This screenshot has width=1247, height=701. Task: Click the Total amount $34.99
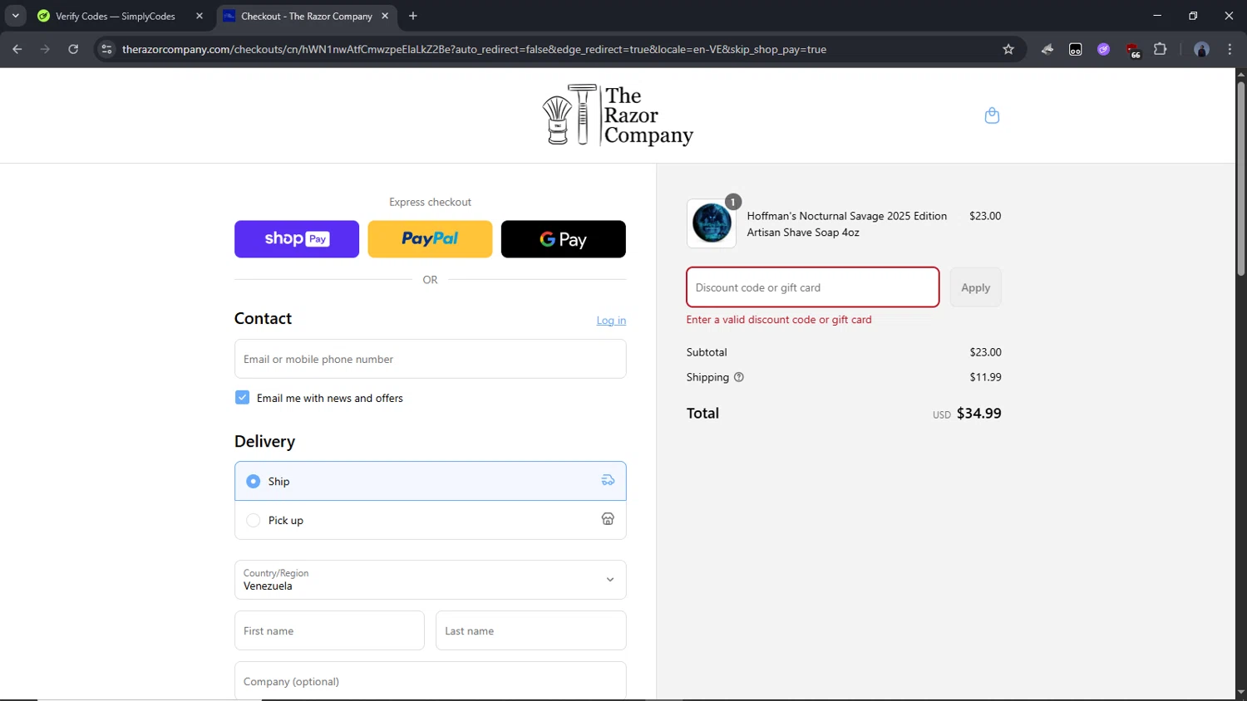[978, 413]
